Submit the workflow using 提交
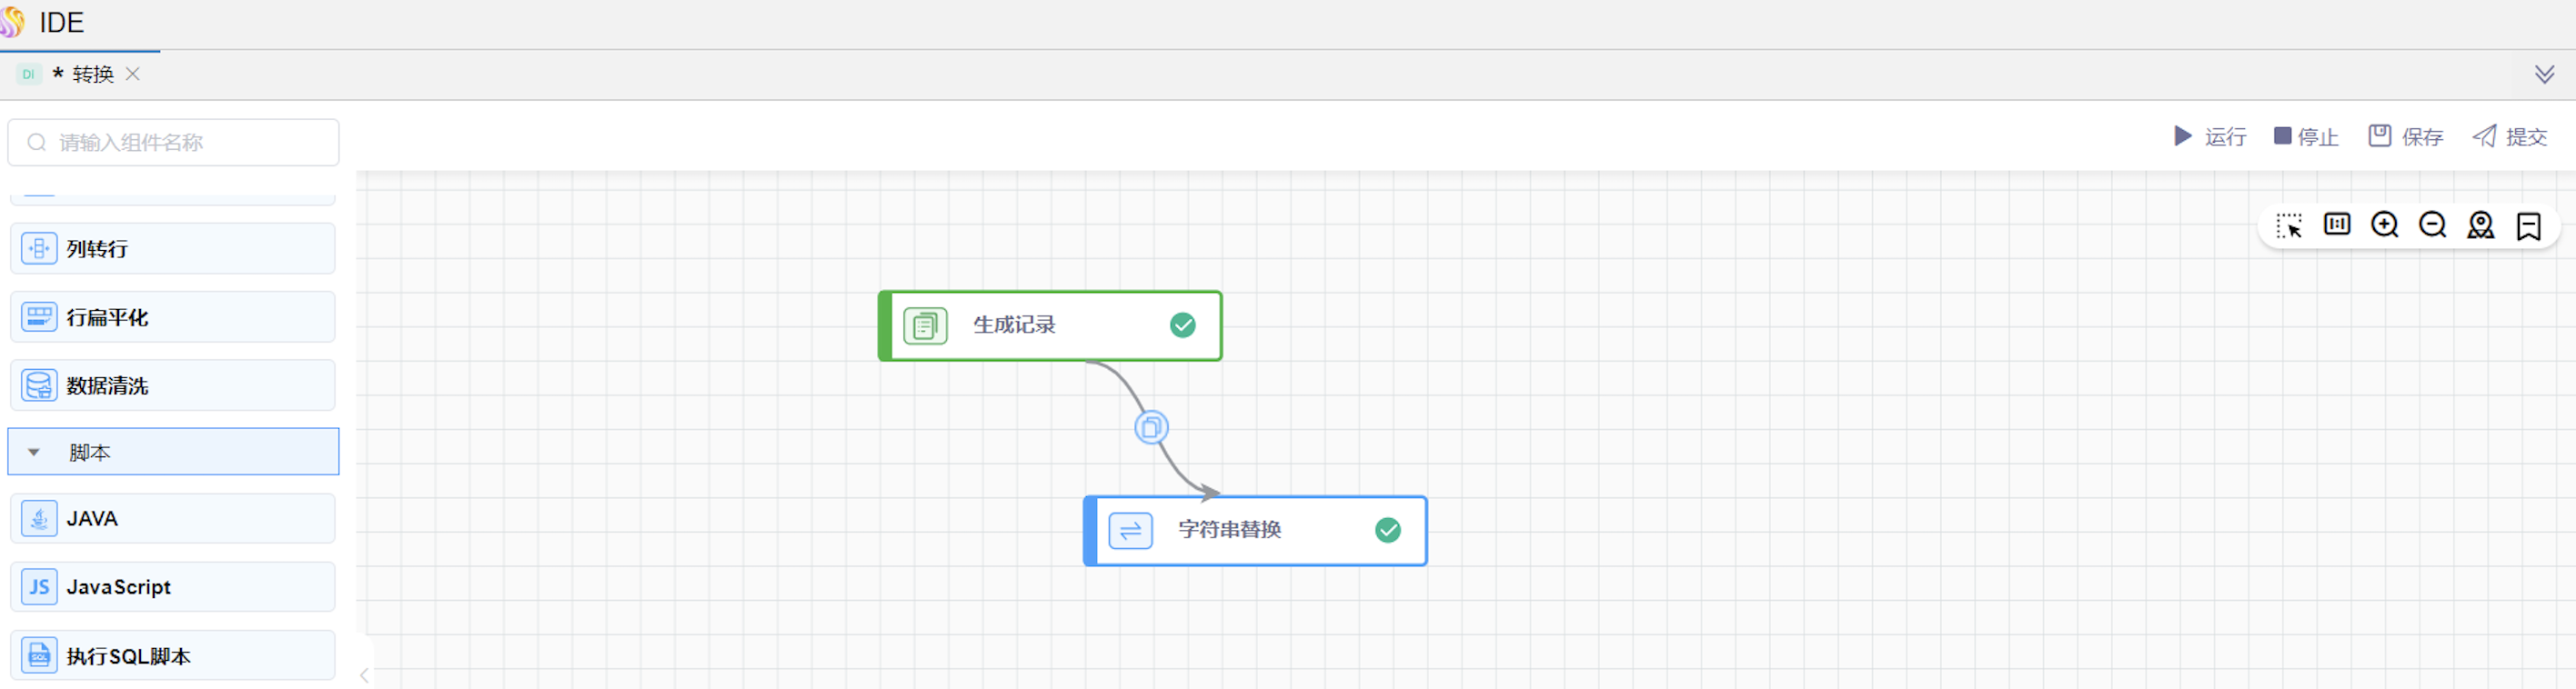Screen dimensions: 2576x689 click(x=2510, y=136)
